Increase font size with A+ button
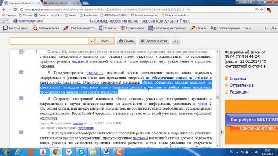Image resolution: width=278 pixels, height=156 pixels. 274,28
